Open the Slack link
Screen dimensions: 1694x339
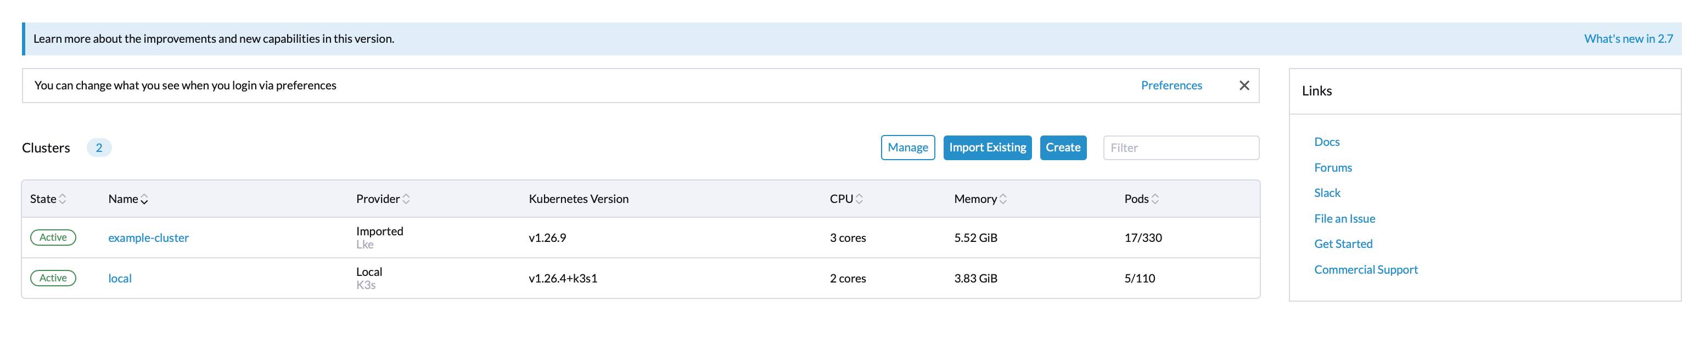[1326, 193]
